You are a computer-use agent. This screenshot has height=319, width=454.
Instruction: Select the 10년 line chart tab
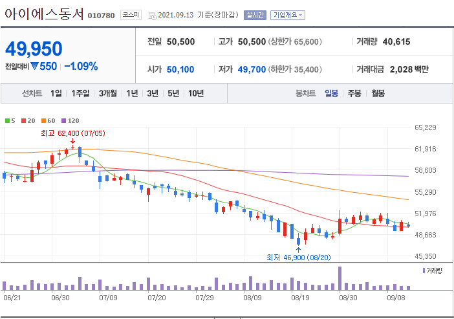click(196, 93)
